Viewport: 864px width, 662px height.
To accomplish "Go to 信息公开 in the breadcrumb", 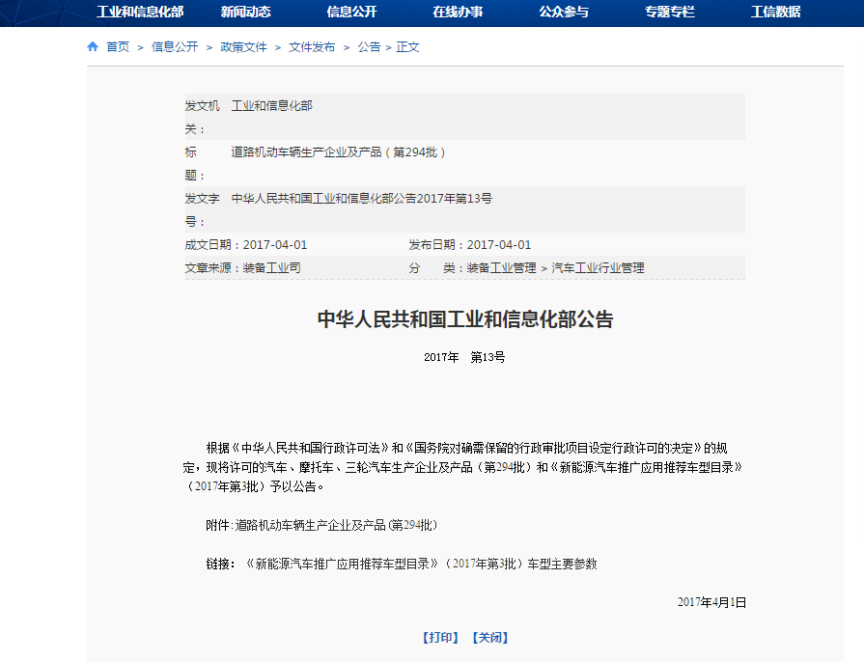I will coord(175,46).
